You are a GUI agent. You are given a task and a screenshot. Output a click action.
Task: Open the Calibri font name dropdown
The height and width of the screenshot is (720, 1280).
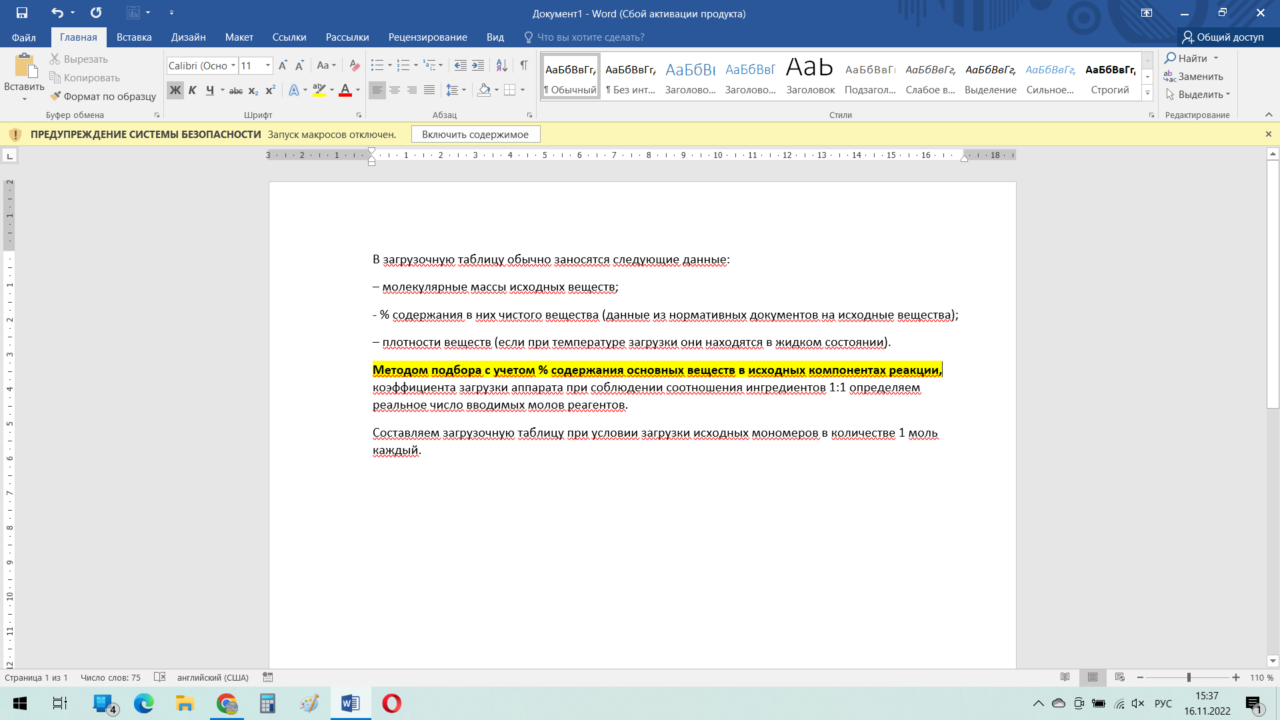pos(233,65)
